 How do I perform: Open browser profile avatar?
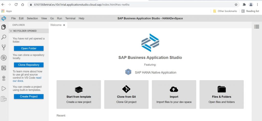(x=251, y=5)
